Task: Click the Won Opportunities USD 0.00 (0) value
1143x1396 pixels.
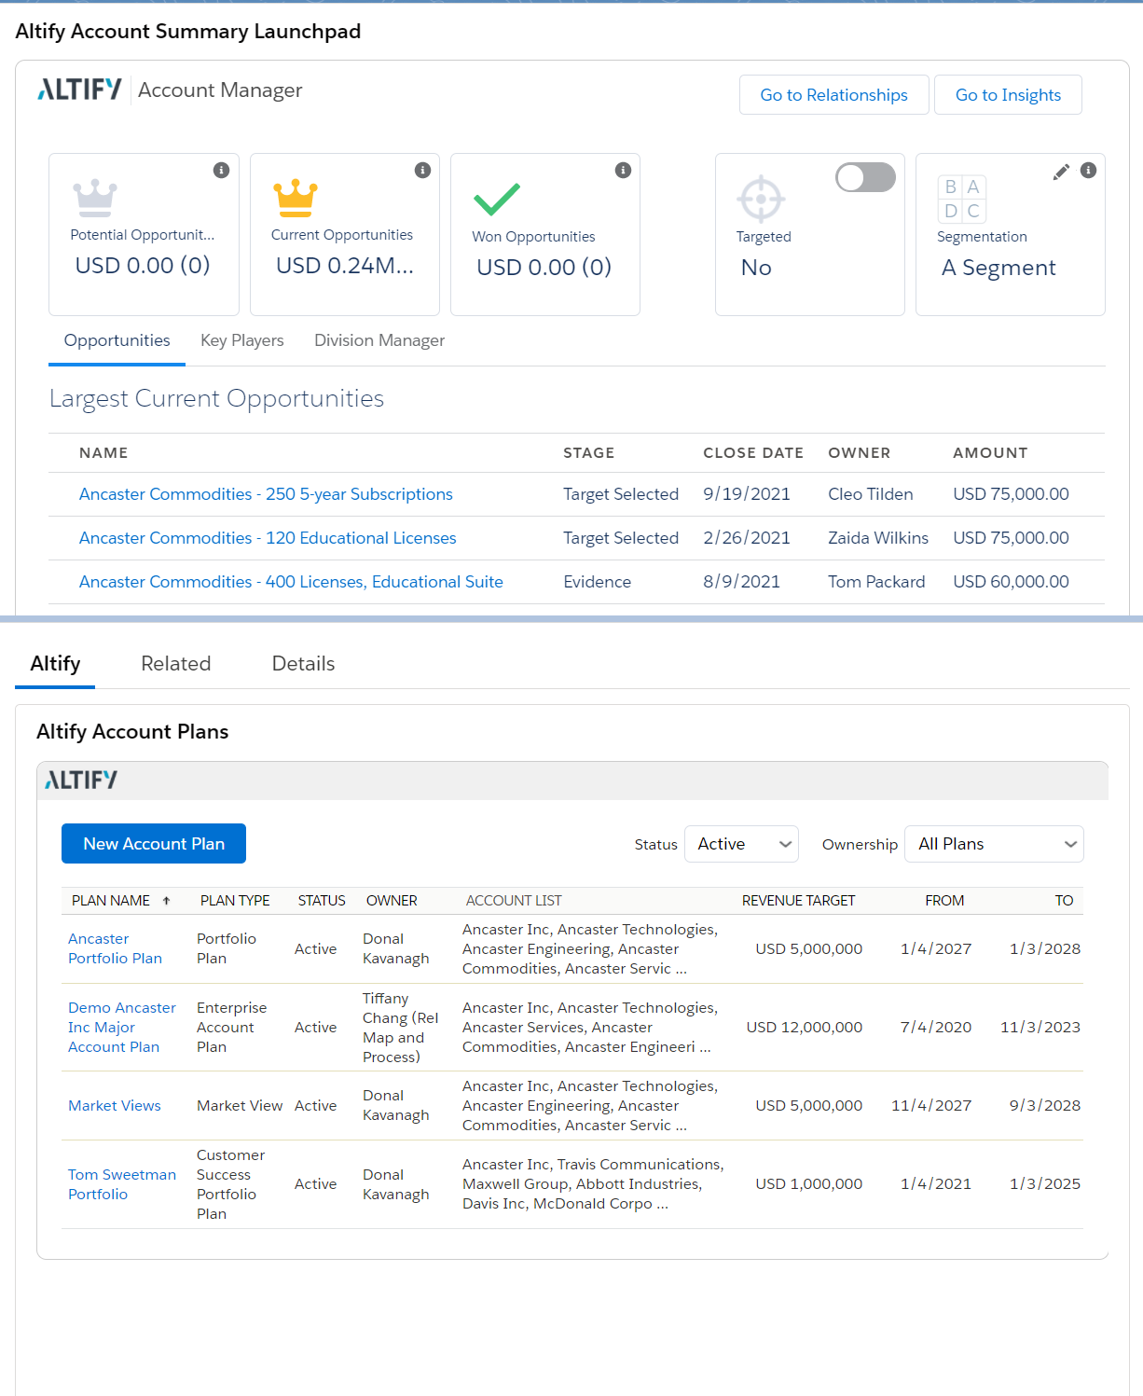Action: click(x=544, y=268)
